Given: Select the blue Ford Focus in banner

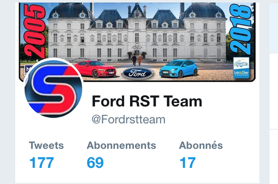Looking at the screenshot, I should pos(178,69).
